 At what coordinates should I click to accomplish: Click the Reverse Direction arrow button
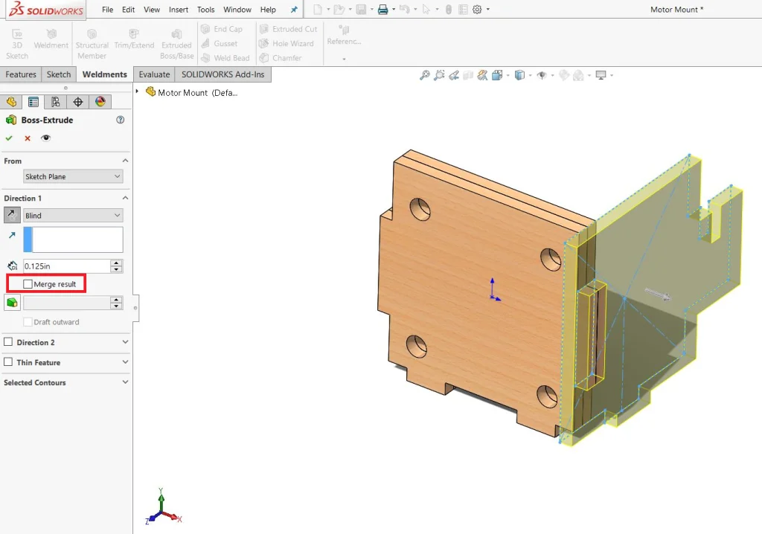point(13,215)
